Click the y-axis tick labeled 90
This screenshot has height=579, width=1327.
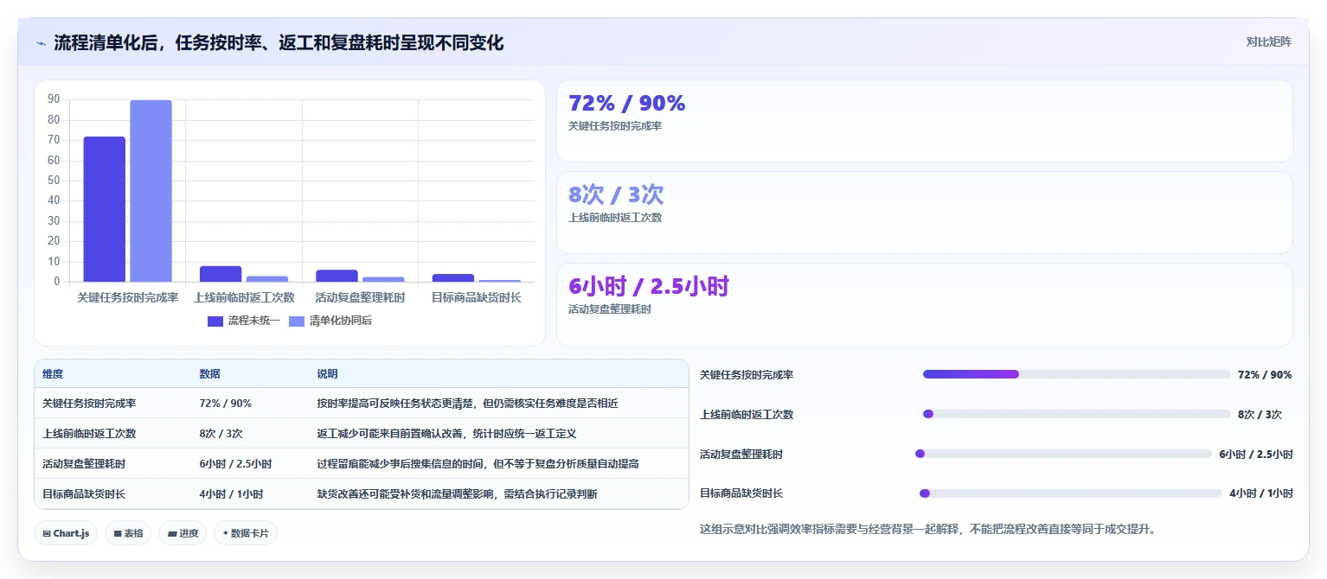(54, 99)
